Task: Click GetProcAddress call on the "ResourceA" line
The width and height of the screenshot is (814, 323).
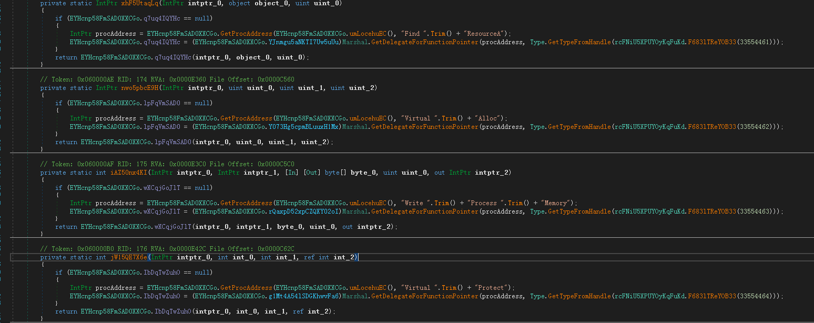Action: tap(247, 34)
